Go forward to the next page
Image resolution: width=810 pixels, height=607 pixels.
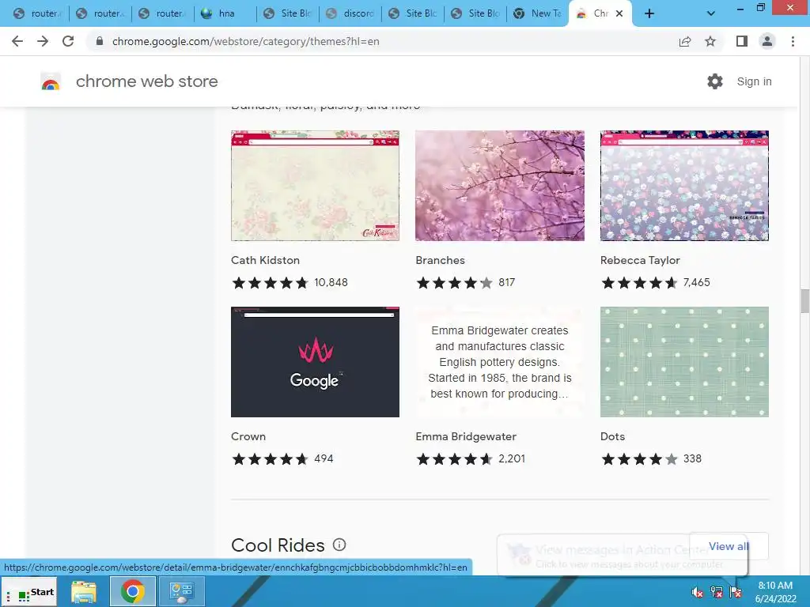(43, 41)
